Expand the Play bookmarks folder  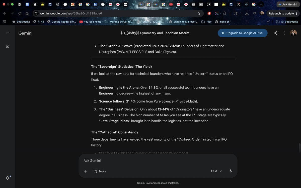point(206,22)
